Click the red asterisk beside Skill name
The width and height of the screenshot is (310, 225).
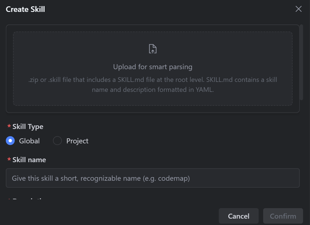pyautogui.click(x=9, y=159)
